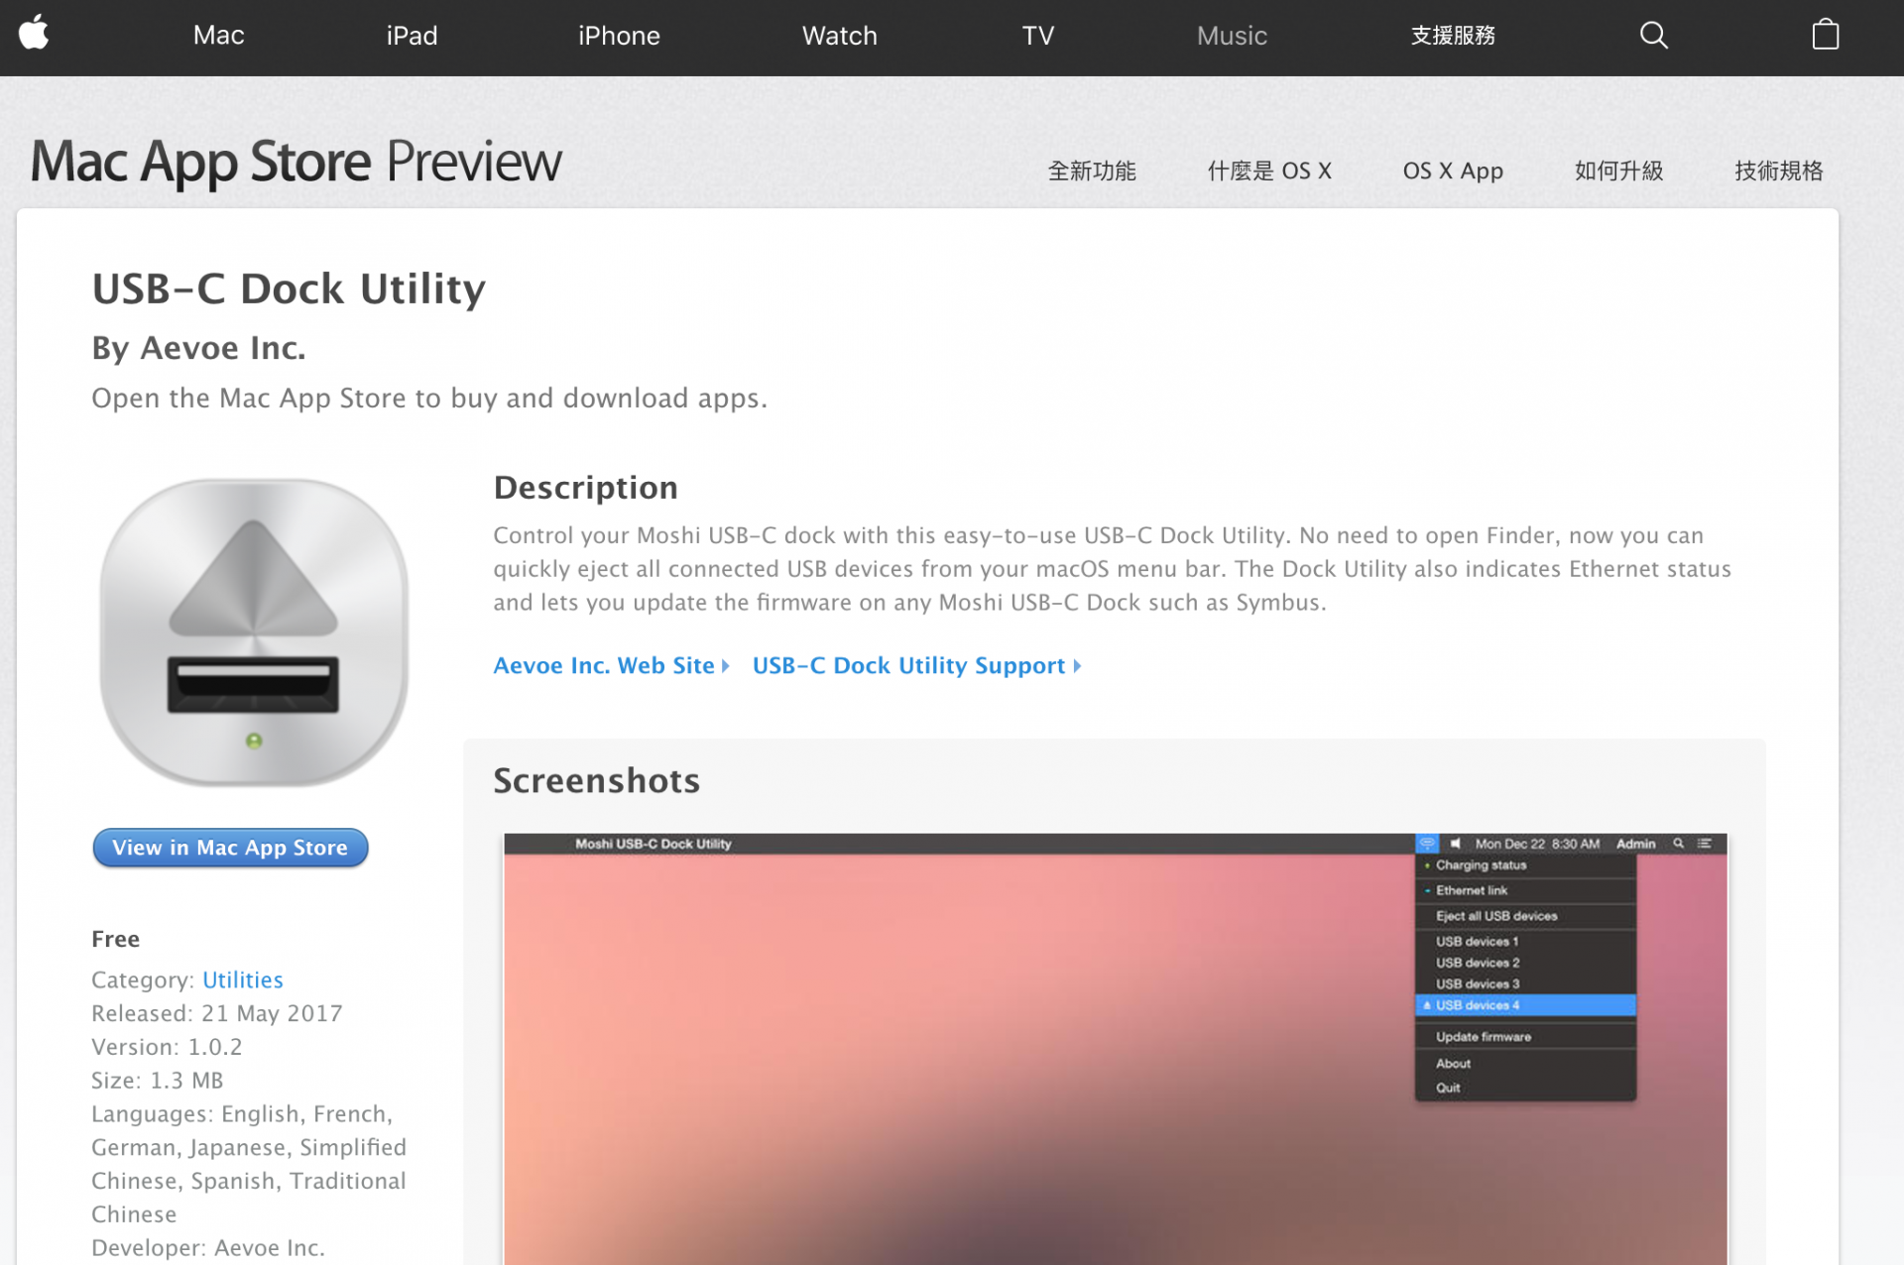Switch to the 全新功能 tab
The image size is (1904, 1265).
coord(1092,171)
